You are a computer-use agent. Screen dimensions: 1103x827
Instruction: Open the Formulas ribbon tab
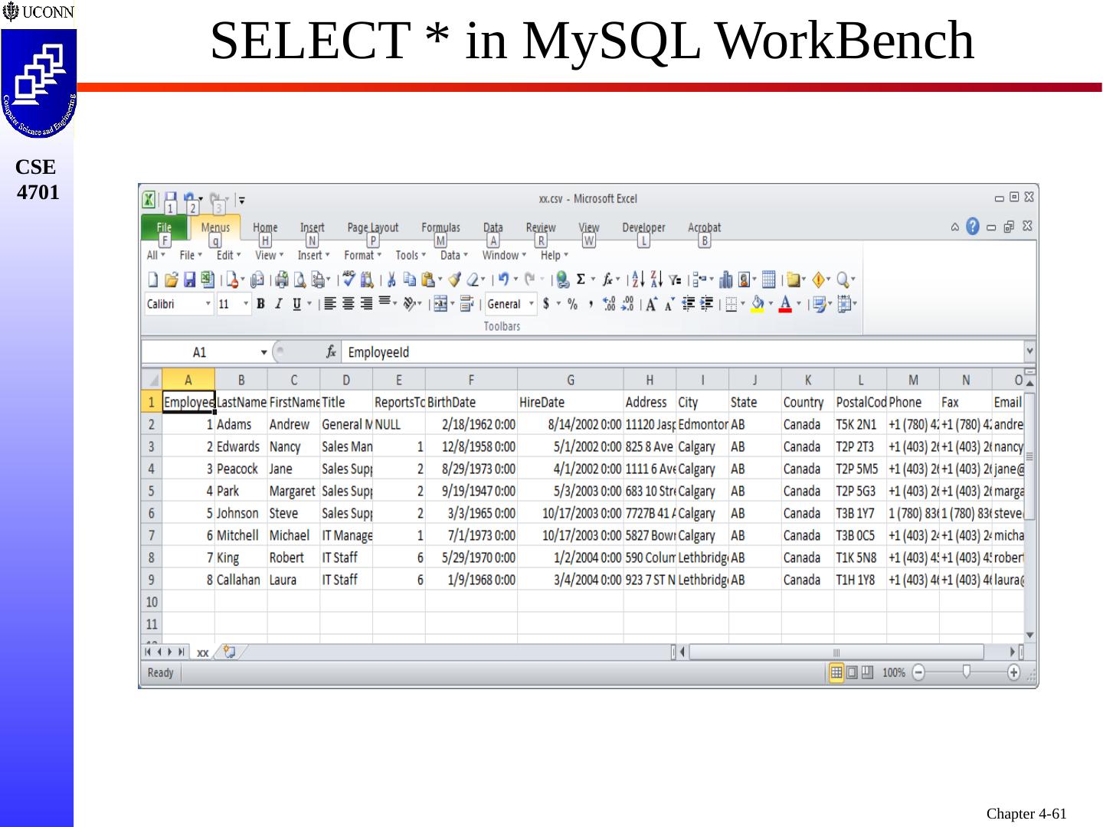click(440, 227)
